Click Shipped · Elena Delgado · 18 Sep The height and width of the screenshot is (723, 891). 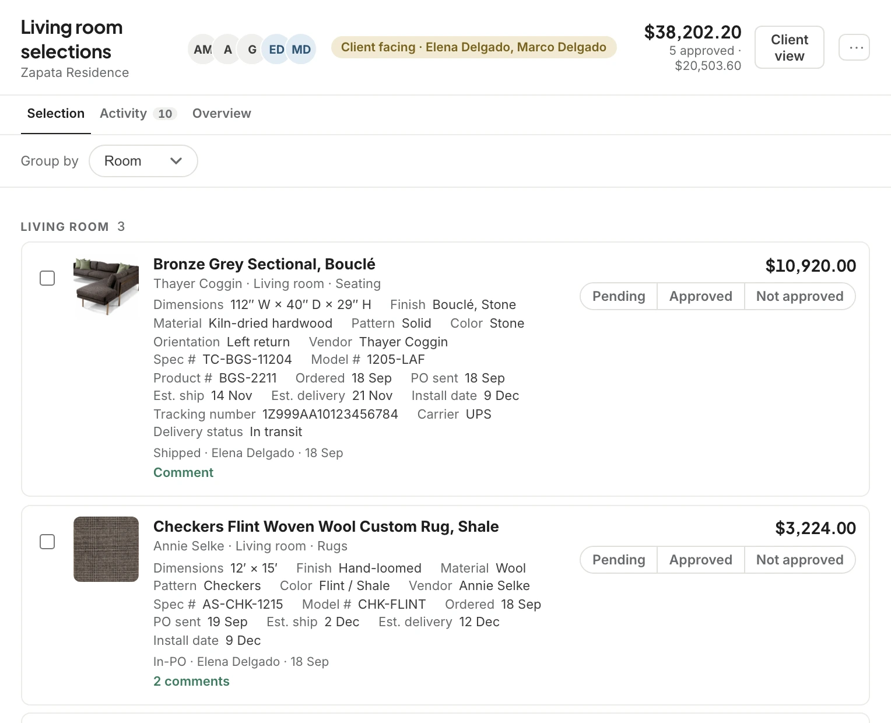coord(248,453)
